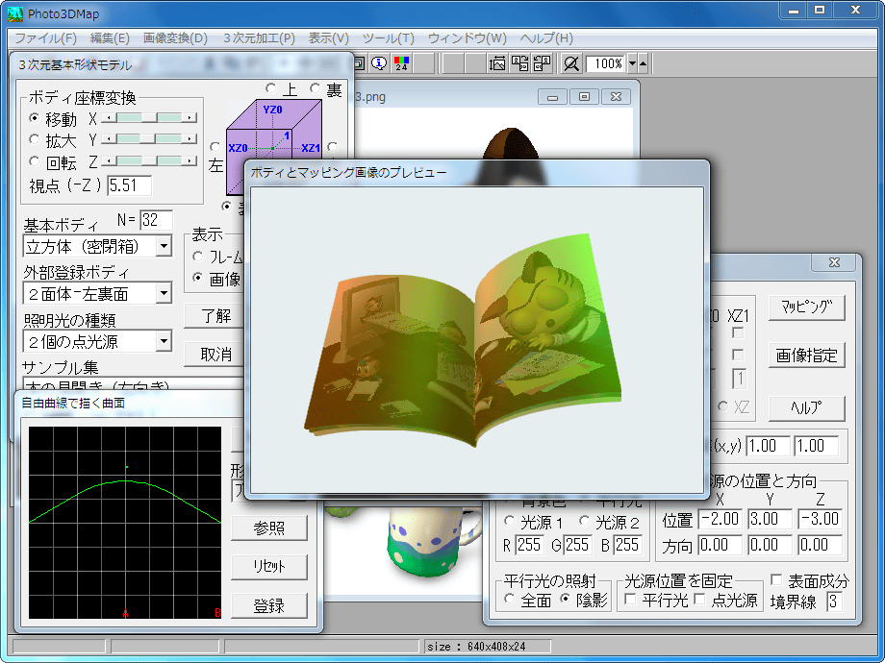This screenshot has height=663, width=885.
Task: Toggle the 表面成分 checkbox
Action: coord(776,579)
